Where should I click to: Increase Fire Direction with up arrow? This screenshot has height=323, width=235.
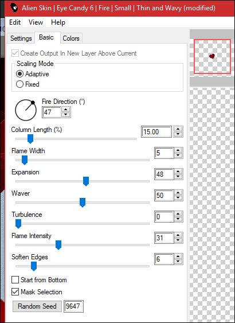coord(66,110)
